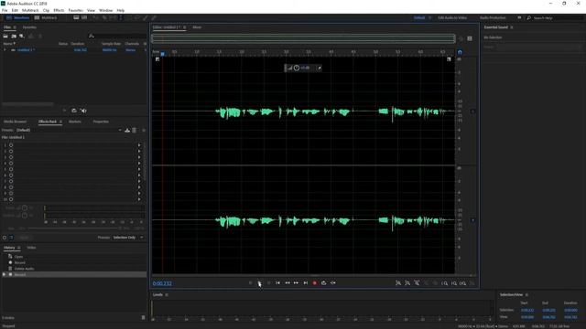Viewport: 586px width, 329px height.
Task: Toggle left channel enable button
Action: point(472,111)
